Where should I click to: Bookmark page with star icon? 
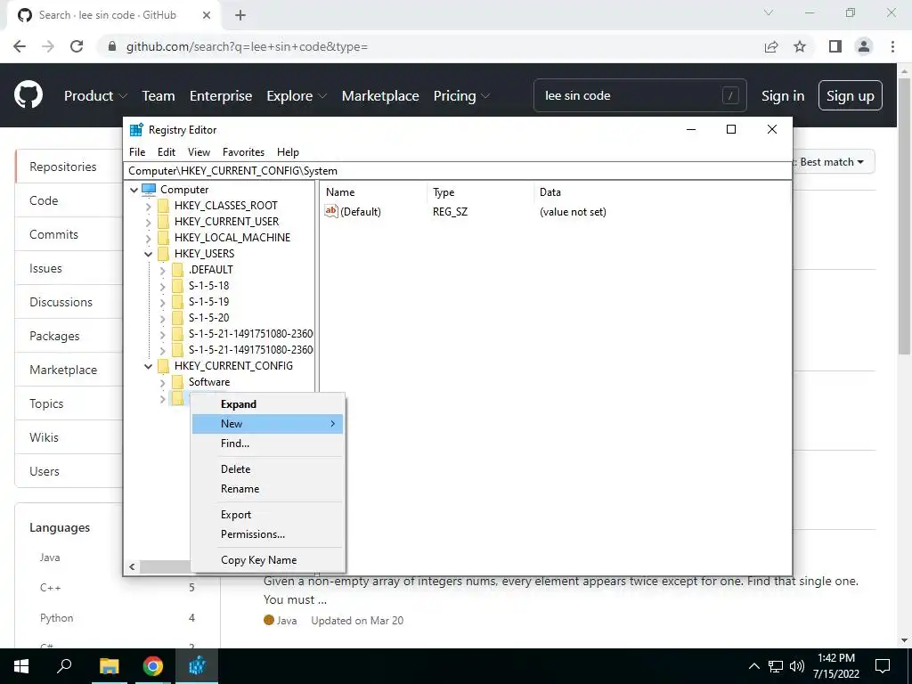(800, 46)
